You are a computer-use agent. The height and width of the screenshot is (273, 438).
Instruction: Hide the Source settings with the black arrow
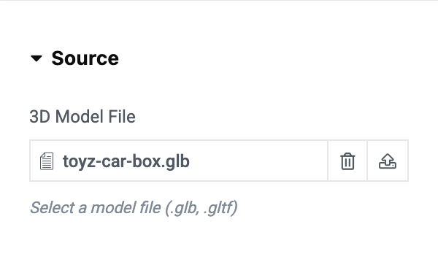(x=36, y=58)
